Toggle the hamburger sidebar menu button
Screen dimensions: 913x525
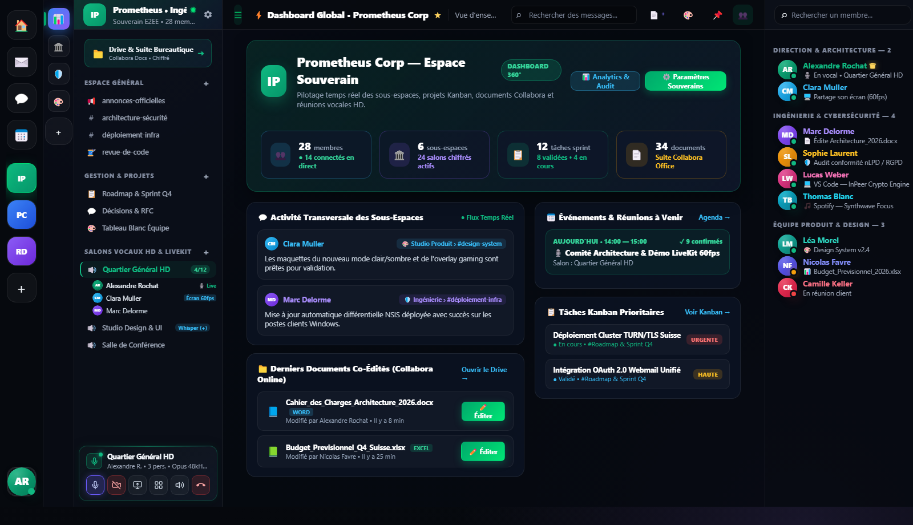[238, 15]
